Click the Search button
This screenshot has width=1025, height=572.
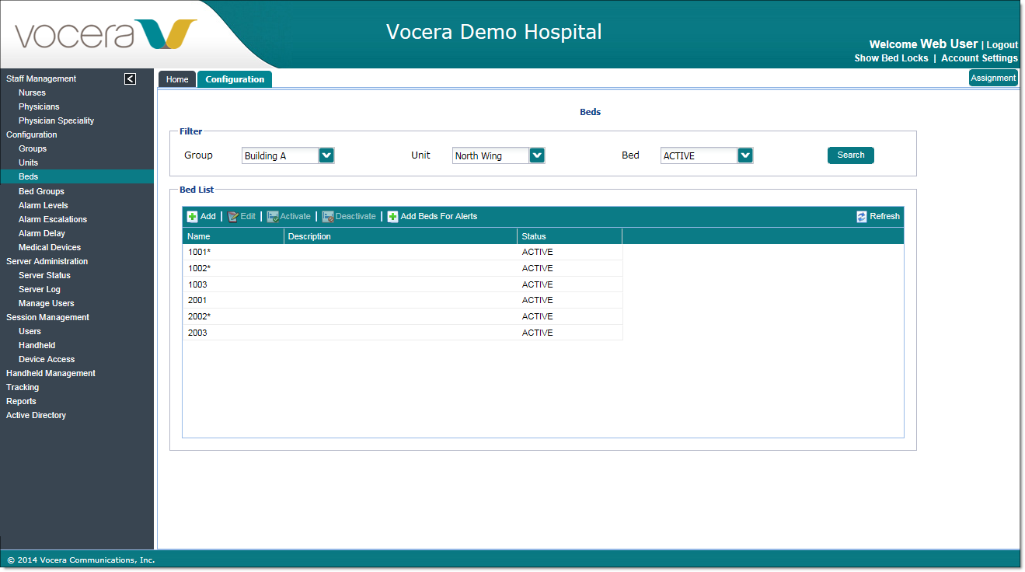pyautogui.click(x=851, y=155)
